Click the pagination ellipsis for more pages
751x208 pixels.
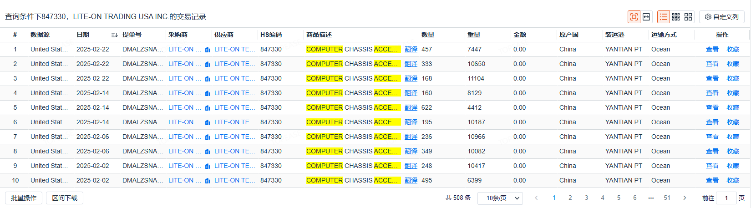[x=651, y=198]
